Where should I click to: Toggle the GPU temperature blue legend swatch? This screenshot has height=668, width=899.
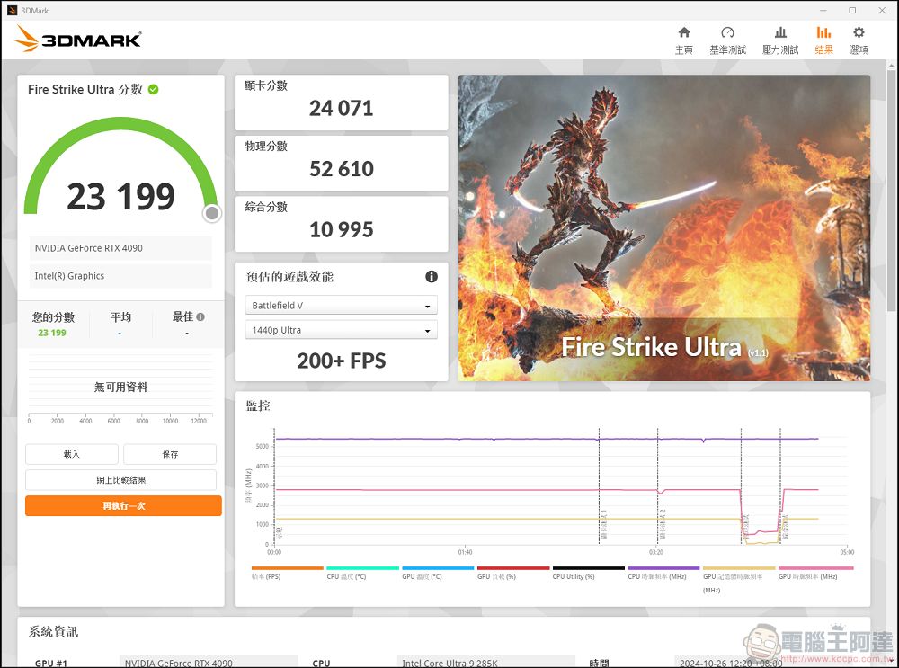[438, 568]
